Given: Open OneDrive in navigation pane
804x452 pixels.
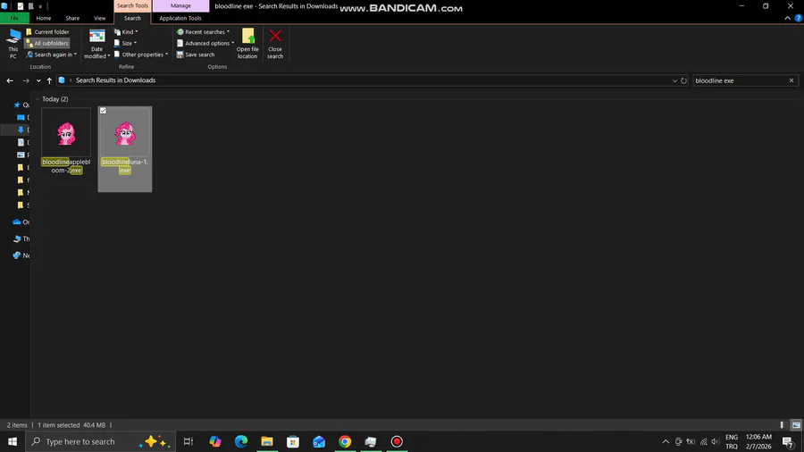Looking at the screenshot, I should (x=21, y=222).
